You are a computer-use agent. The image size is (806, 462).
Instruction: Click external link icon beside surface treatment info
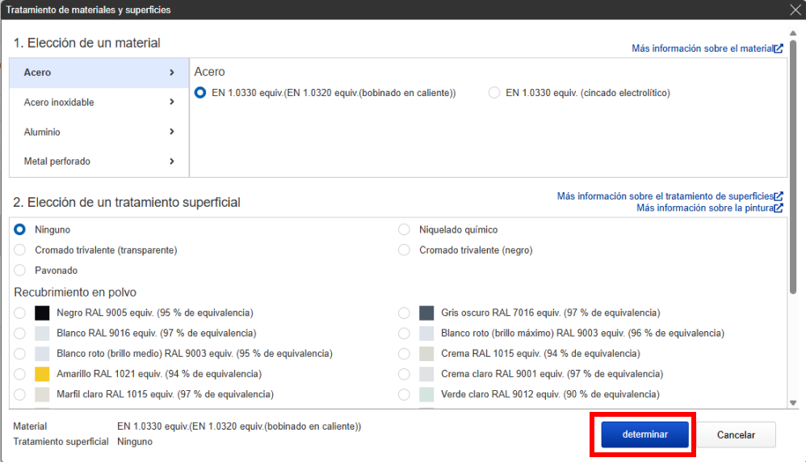point(779,196)
